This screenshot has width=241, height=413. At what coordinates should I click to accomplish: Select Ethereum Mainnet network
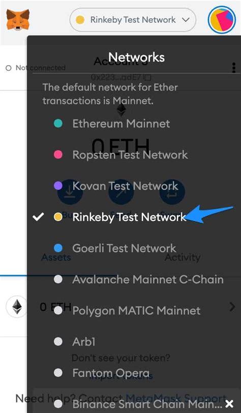point(121,124)
